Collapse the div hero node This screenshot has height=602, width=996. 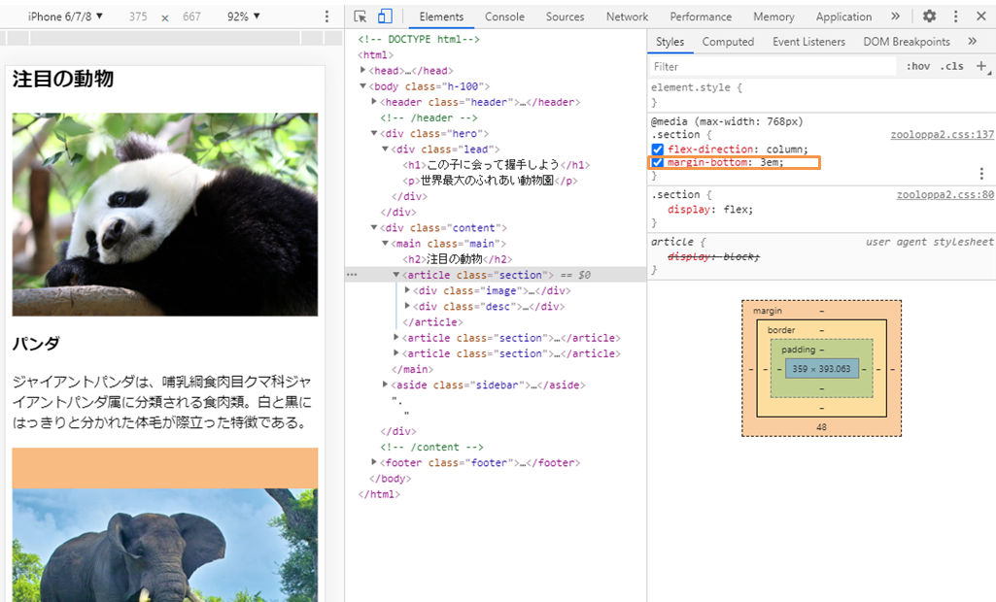tap(374, 133)
